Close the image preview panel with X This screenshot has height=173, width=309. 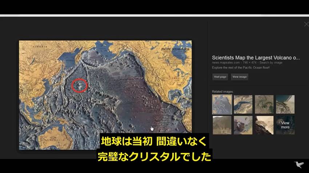[306, 24]
